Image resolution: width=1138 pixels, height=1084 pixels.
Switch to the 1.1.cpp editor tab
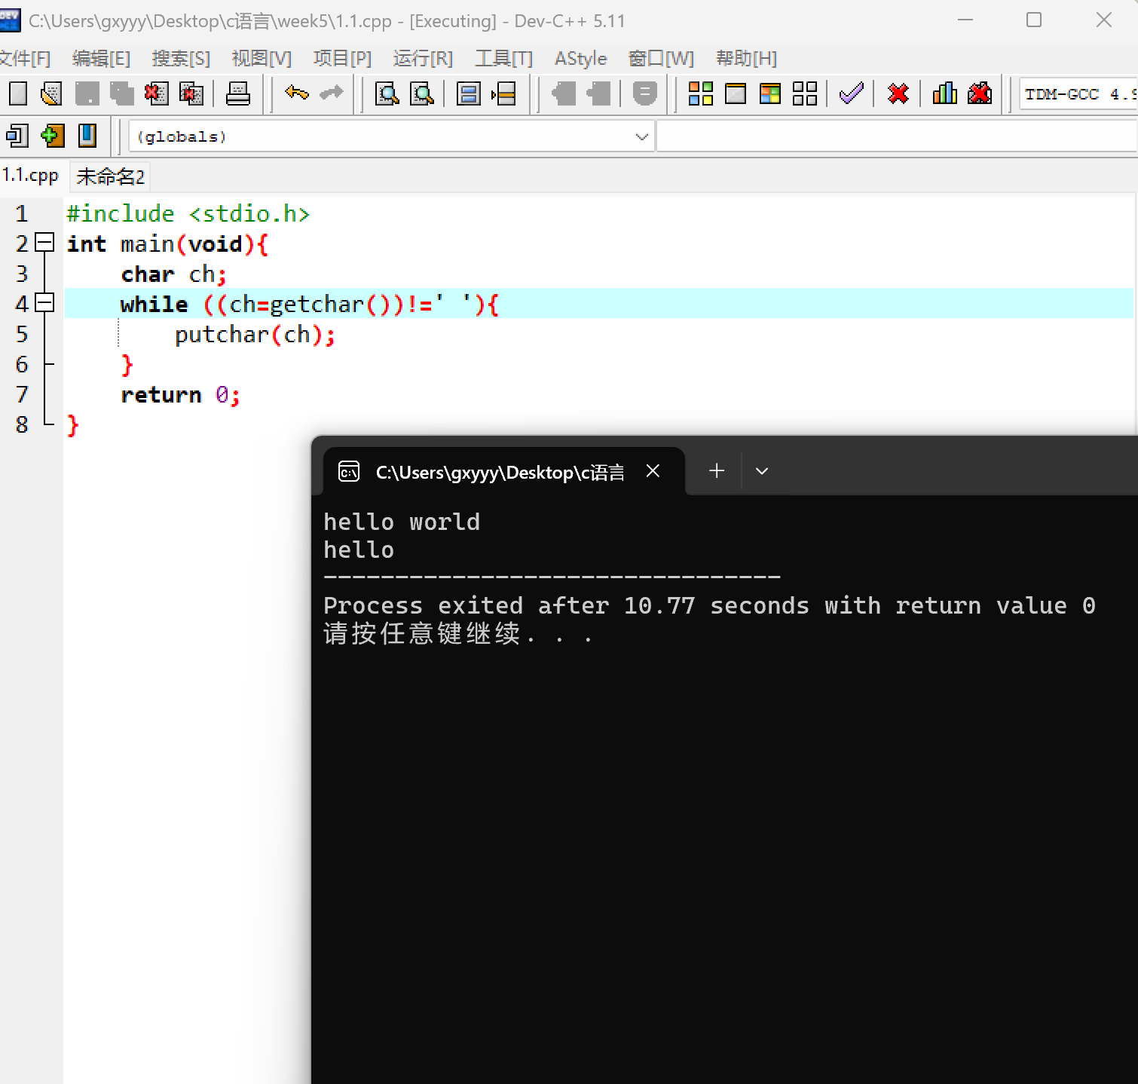(30, 176)
